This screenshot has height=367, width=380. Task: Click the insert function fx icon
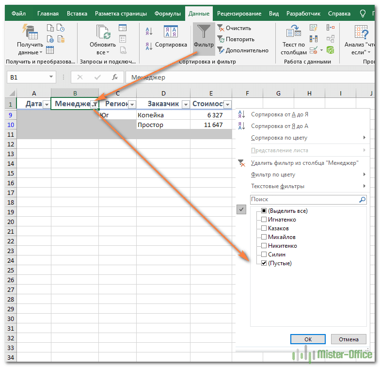tap(115, 77)
